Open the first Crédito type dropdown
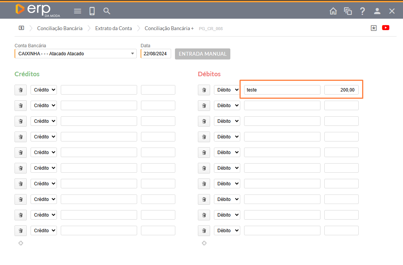This screenshot has height=265, width=403. (44, 90)
